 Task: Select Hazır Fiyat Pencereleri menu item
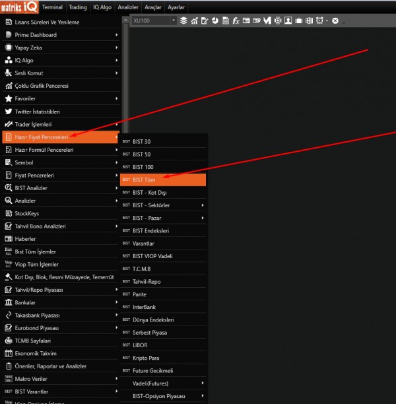tap(61, 137)
